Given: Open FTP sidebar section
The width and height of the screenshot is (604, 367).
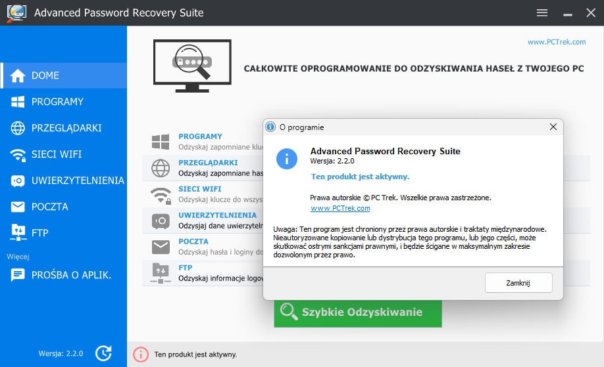Looking at the screenshot, I should pos(64,233).
